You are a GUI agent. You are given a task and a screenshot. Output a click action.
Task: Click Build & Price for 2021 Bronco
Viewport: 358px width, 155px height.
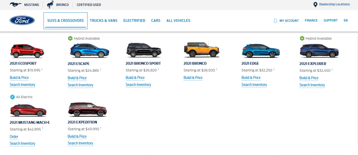(193, 78)
